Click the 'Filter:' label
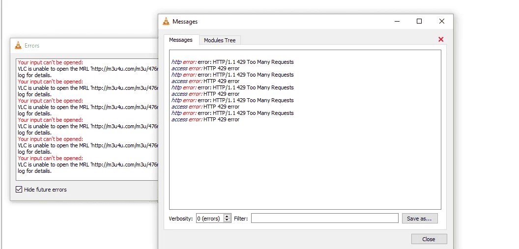 tap(241, 219)
